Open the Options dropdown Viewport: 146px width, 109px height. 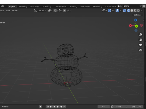[x=138, y=15]
